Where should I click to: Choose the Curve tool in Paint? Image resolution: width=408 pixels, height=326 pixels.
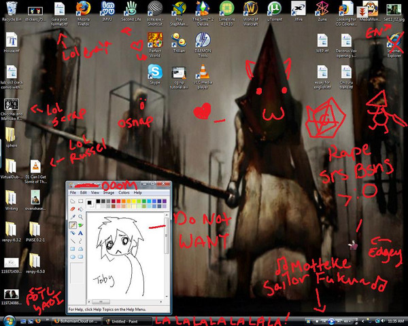click(81, 241)
